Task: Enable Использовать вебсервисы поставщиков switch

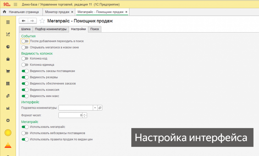Action: pyautogui.click(x=25, y=133)
